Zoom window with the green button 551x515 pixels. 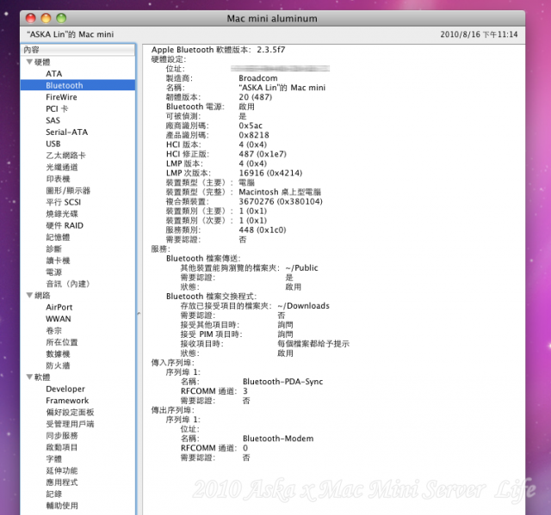pyautogui.click(x=61, y=18)
